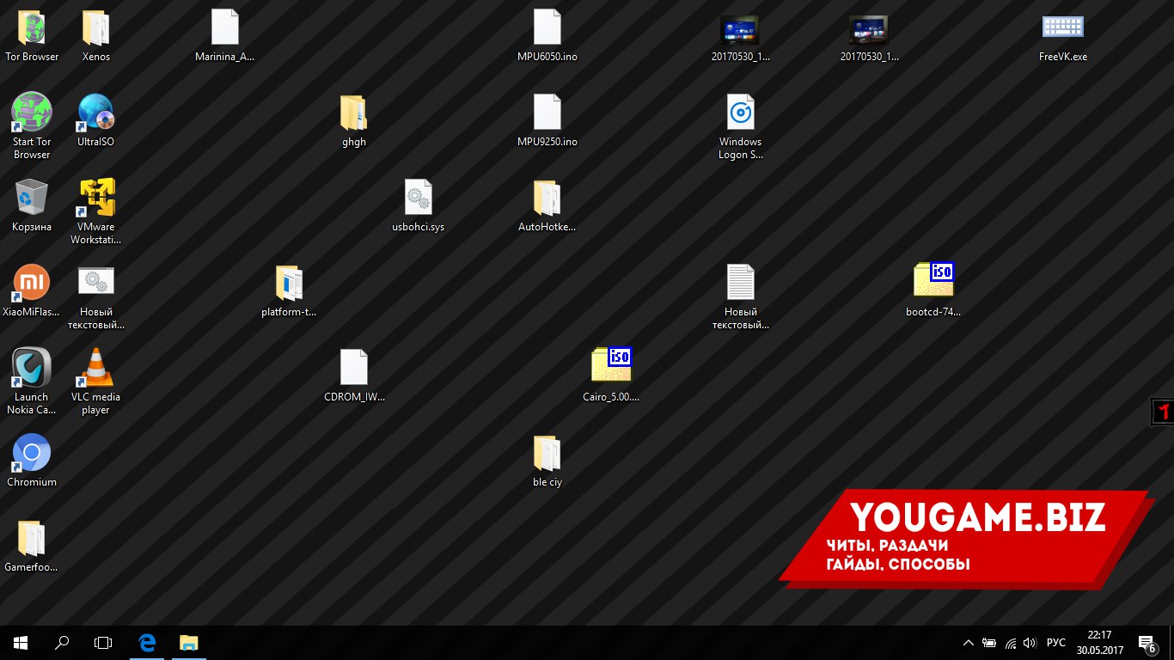
Task: Click the Launch Nokia Care shortcut
Action: point(32,370)
